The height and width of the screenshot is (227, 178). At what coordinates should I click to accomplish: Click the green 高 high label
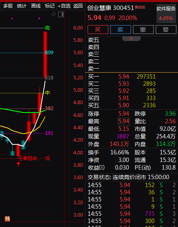(47, 28)
